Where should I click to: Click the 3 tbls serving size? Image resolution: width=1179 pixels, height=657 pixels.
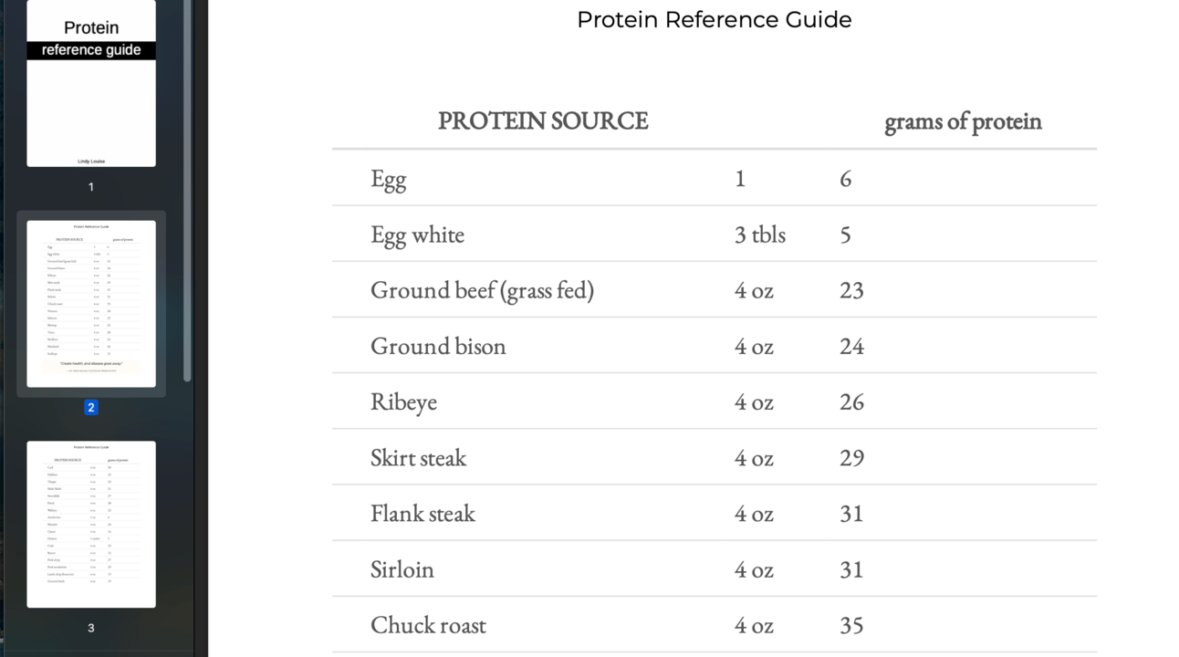760,235
